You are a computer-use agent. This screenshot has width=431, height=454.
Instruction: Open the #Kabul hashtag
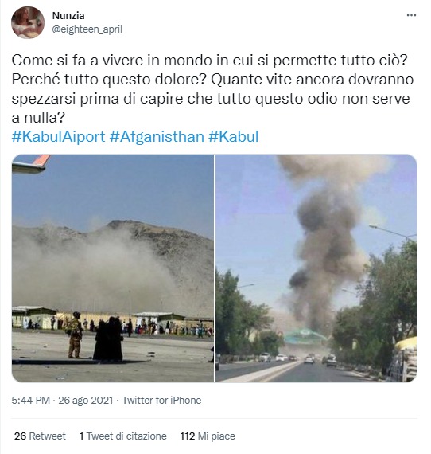(x=233, y=136)
